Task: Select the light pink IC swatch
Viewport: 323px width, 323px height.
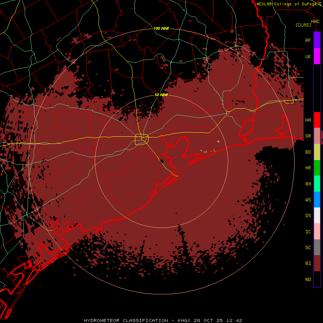Action: click(x=317, y=231)
